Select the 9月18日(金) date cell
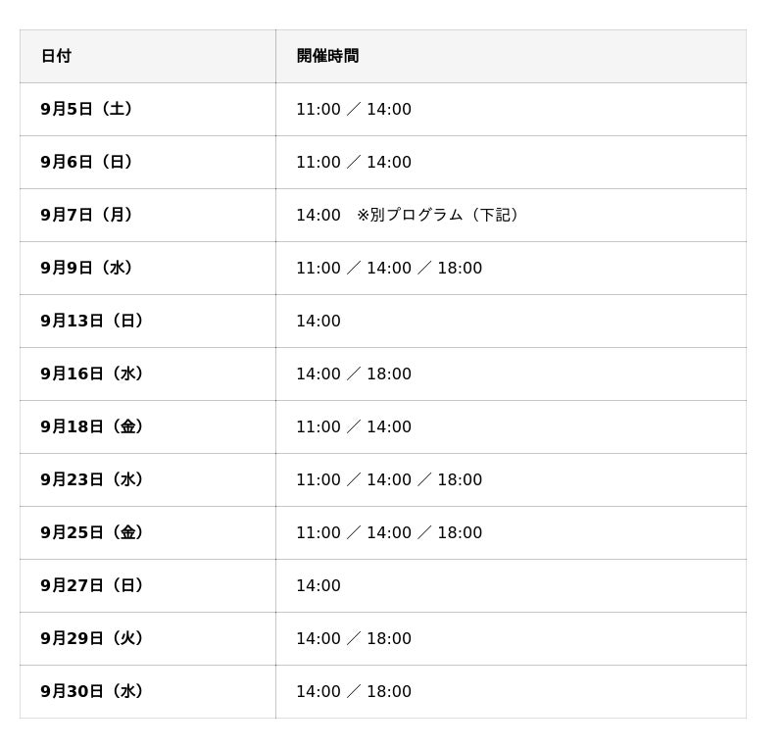The height and width of the screenshot is (748, 784). (x=148, y=426)
